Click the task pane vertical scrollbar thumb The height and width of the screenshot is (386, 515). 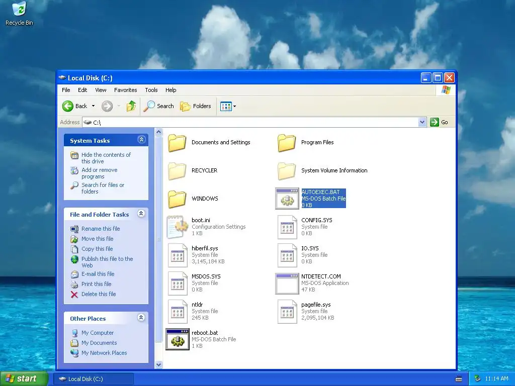(x=158, y=239)
